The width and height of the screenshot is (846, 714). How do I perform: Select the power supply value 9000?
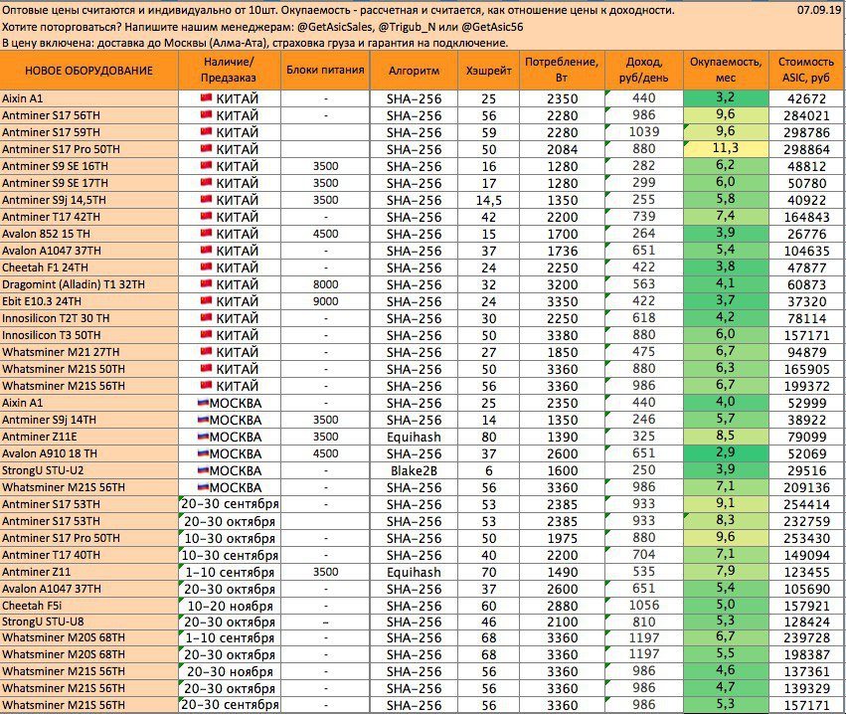(325, 301)
